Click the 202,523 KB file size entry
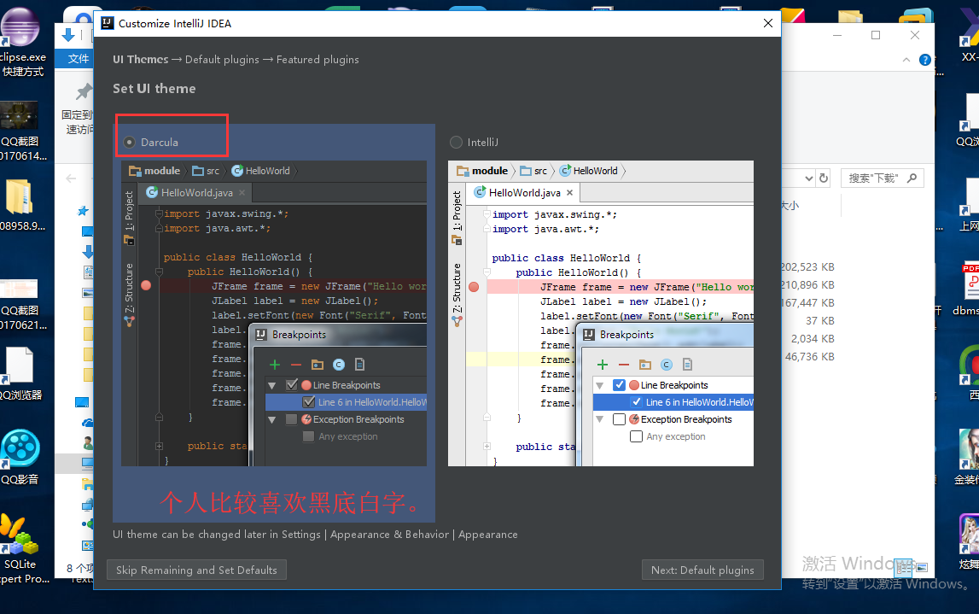The width and height of the screenshot is (979, 614). coord(807,266)
